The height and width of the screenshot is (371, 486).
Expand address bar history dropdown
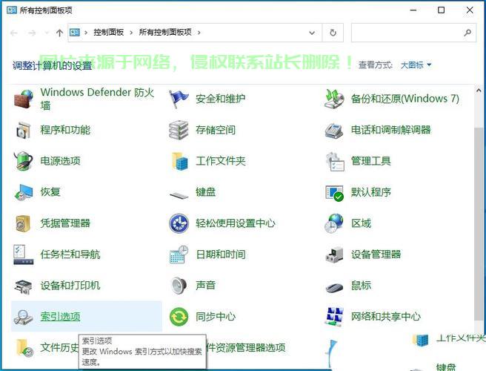312,33
